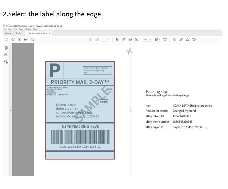This screenshot has width=228, height=189.
Task: Open the Edit menu
Action: [10, 29]
